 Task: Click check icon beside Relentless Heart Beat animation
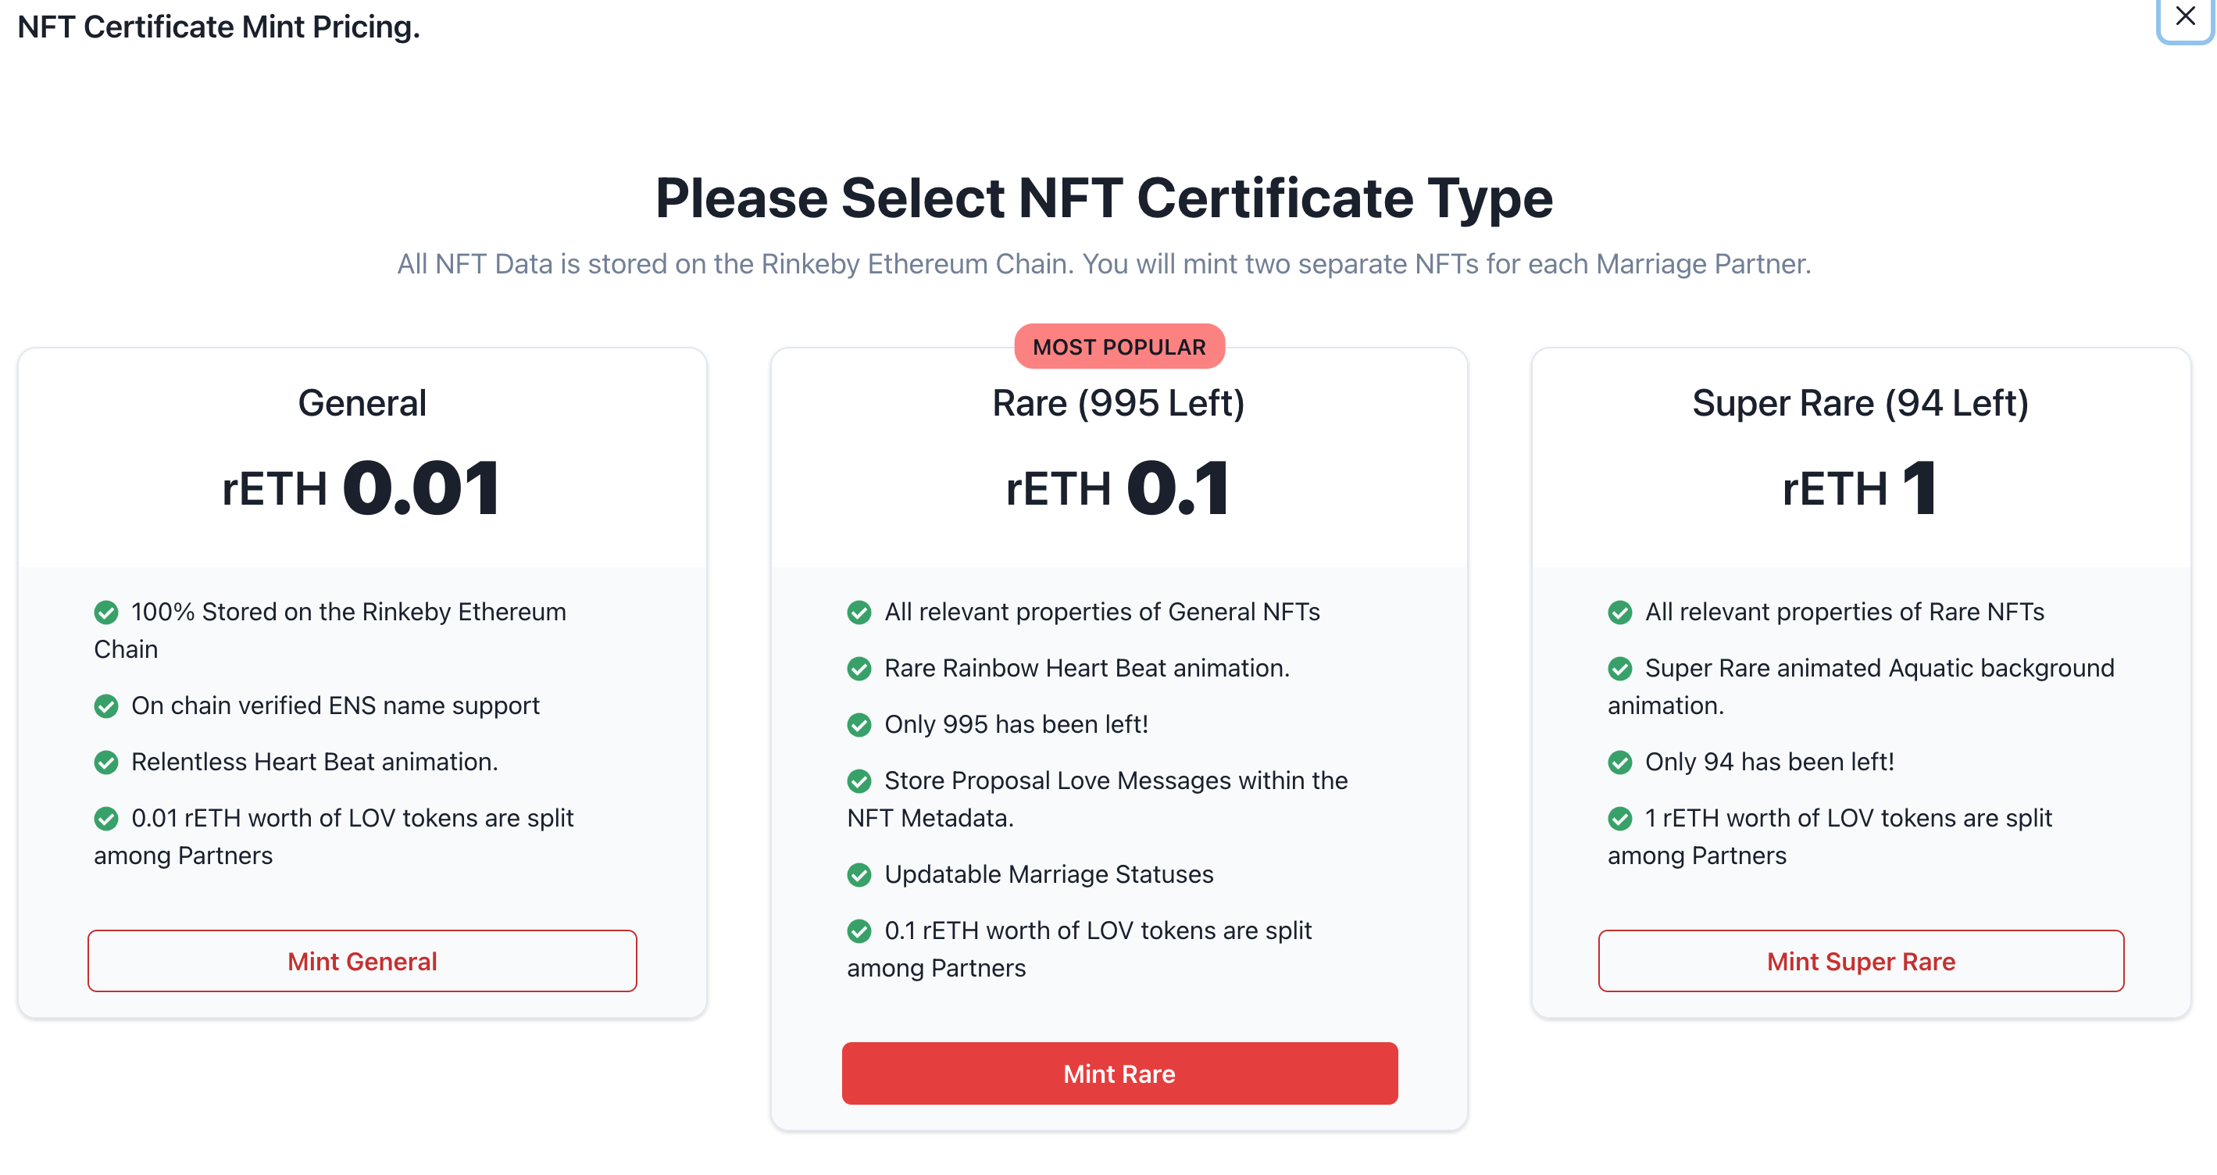(106, 762)
